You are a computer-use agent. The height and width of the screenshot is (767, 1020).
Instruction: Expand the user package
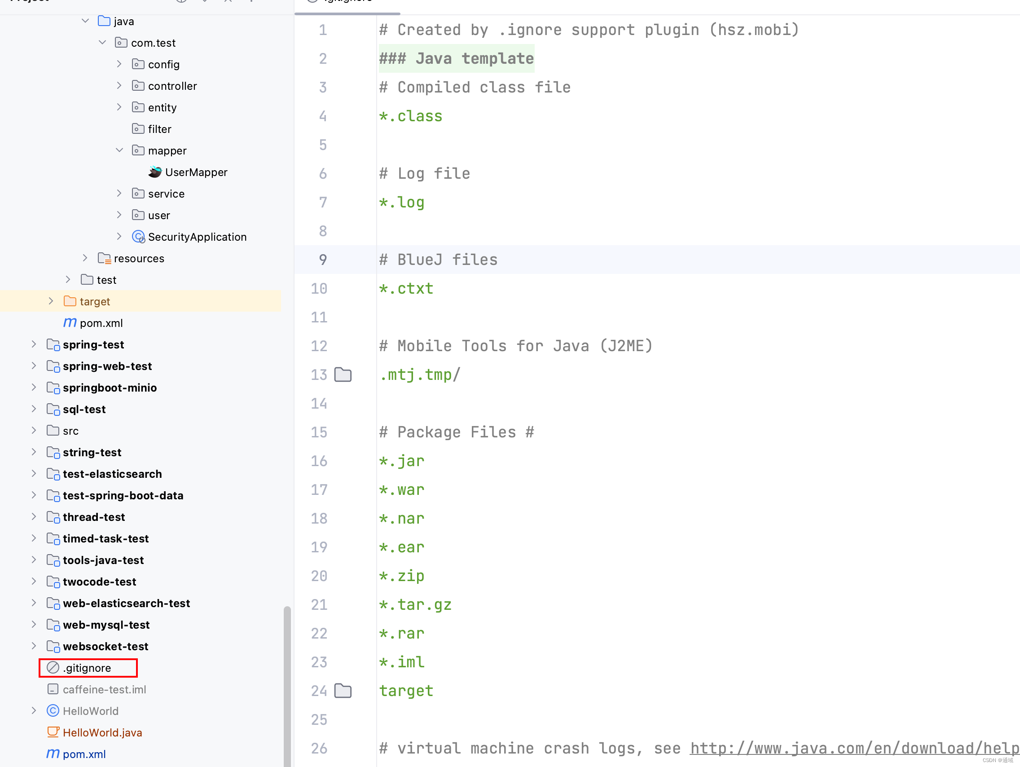tap(119, 215)
